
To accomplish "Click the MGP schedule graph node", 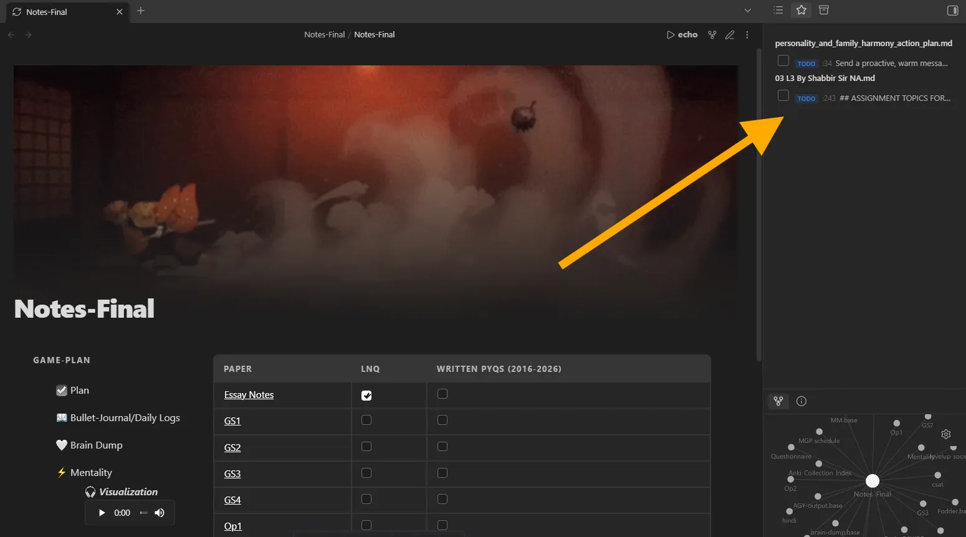I will coord(819,432).
